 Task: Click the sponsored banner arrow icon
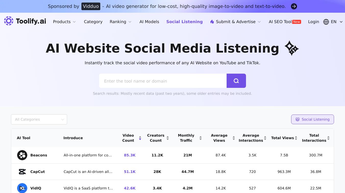294,6
